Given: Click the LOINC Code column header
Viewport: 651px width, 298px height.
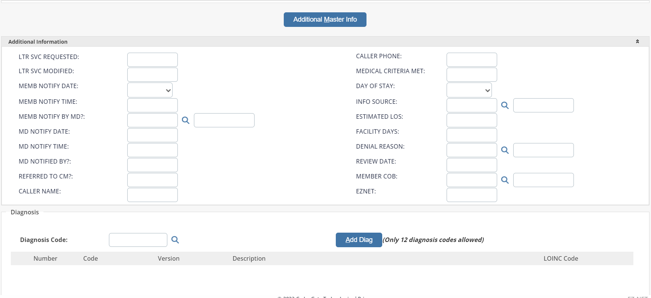Looking at the screenshot, I should pos(560,258).
